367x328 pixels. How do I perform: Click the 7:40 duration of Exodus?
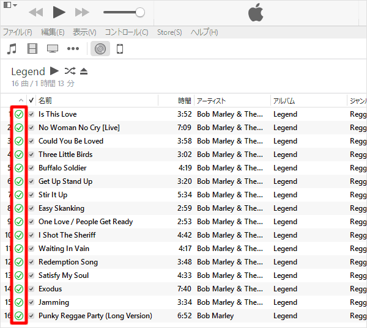[184, 289]
